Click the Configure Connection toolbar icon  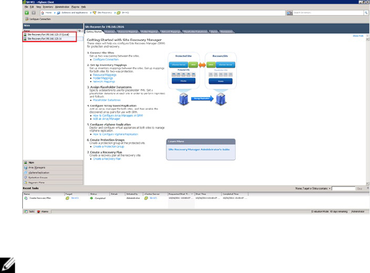pyautogui.click(x=27, y=19)
